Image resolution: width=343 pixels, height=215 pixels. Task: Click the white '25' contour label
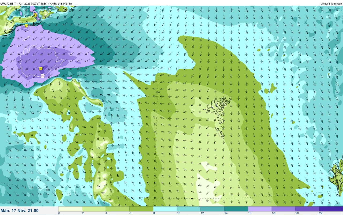42,76
